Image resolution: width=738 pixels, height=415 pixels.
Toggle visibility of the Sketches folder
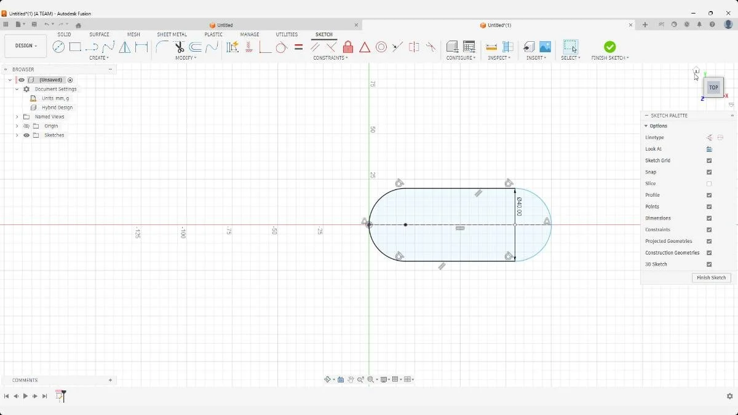pyautogui.click(x=26, y=135)
